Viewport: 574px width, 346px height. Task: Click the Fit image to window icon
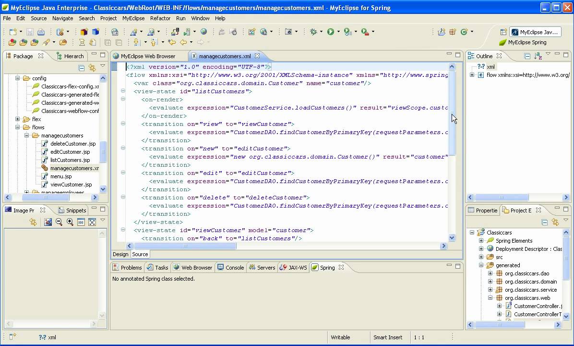(x=92, y=222)
